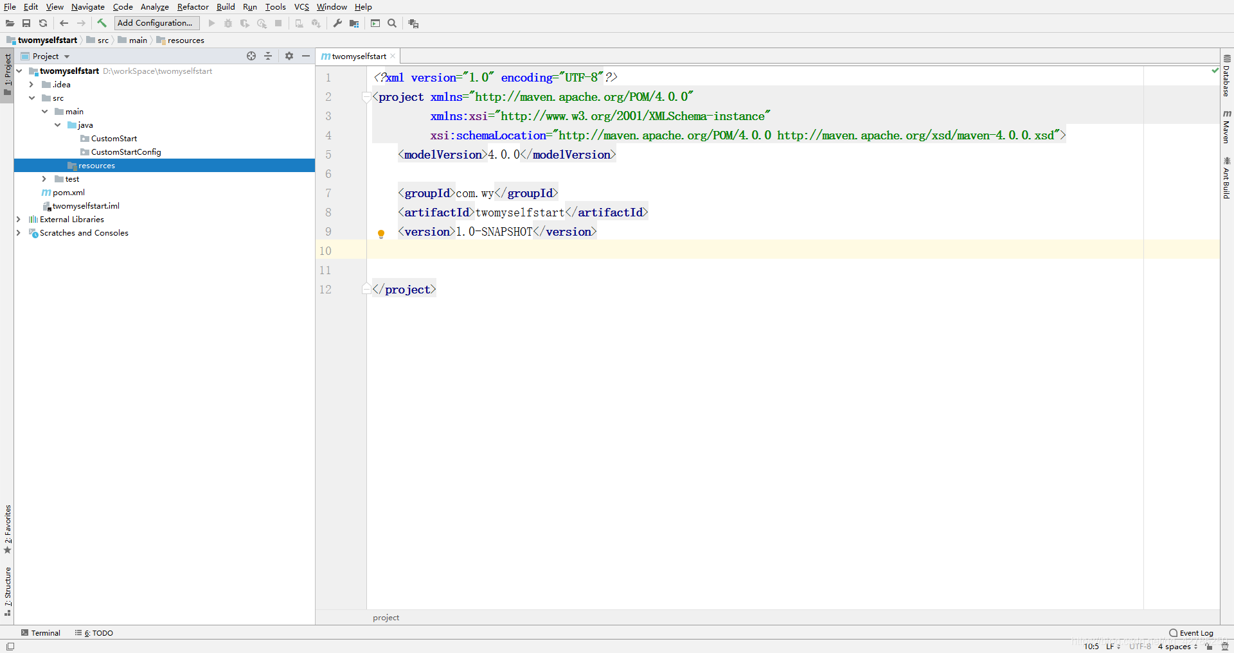Navigate forward with the right arrow icon

click(x=81, y=23)
